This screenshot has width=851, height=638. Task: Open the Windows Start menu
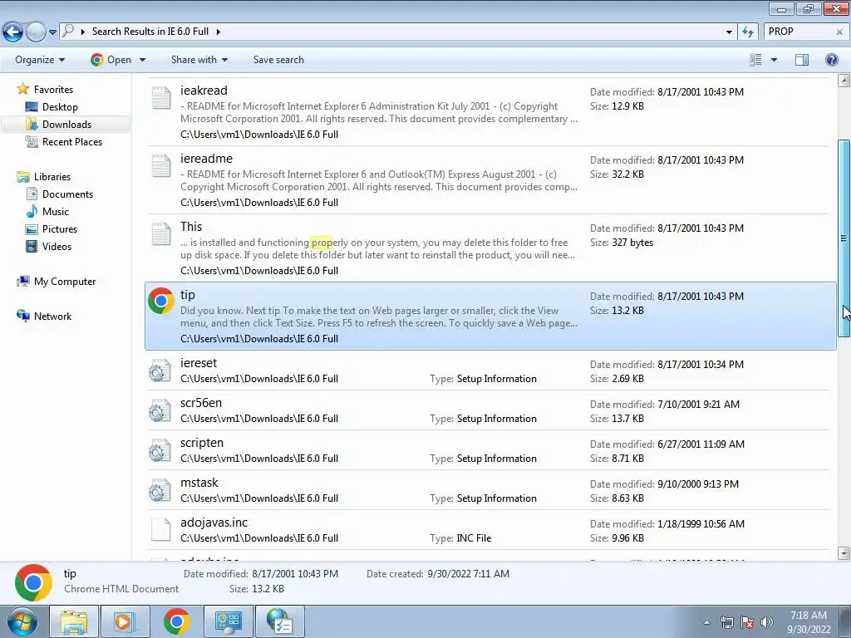click(x=22, y=621)
